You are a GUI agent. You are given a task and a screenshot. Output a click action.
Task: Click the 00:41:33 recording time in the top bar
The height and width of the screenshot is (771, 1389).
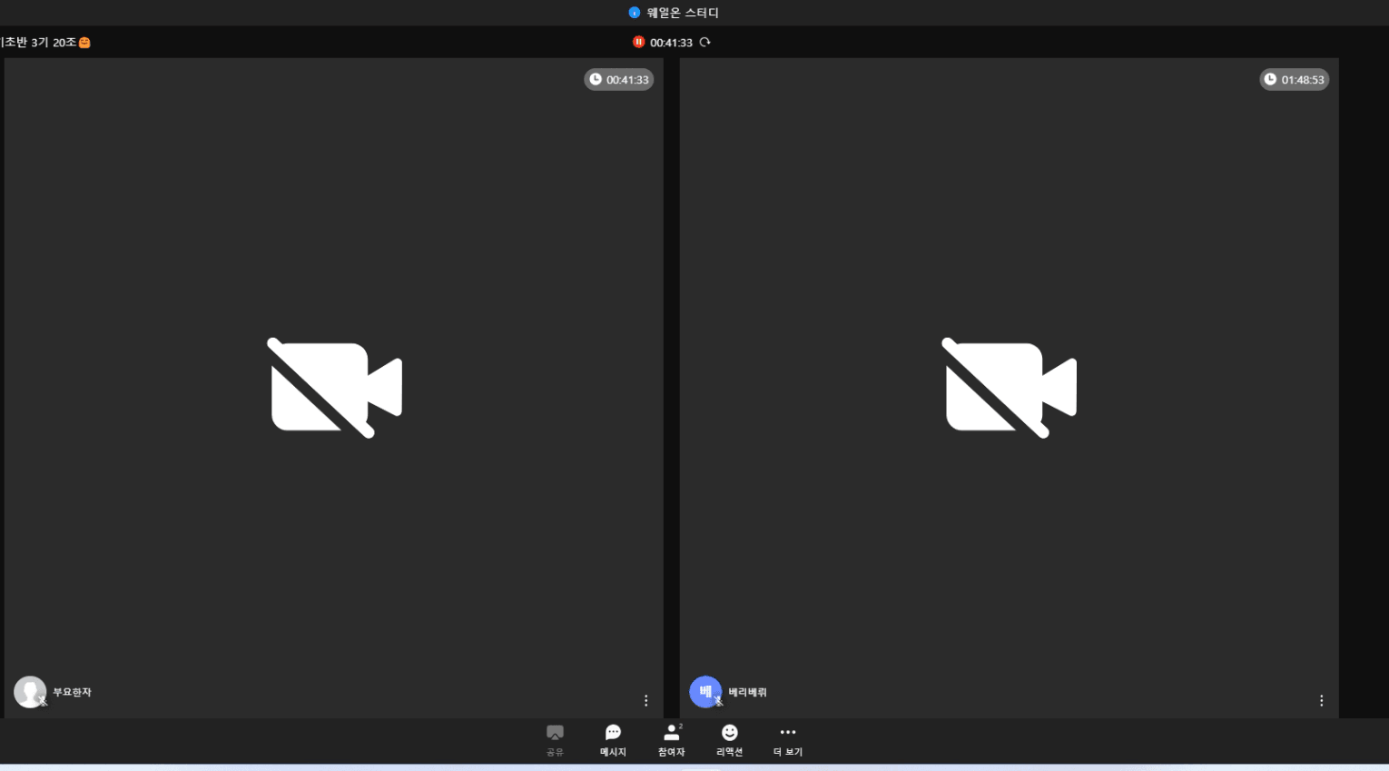tap(671, 43)
